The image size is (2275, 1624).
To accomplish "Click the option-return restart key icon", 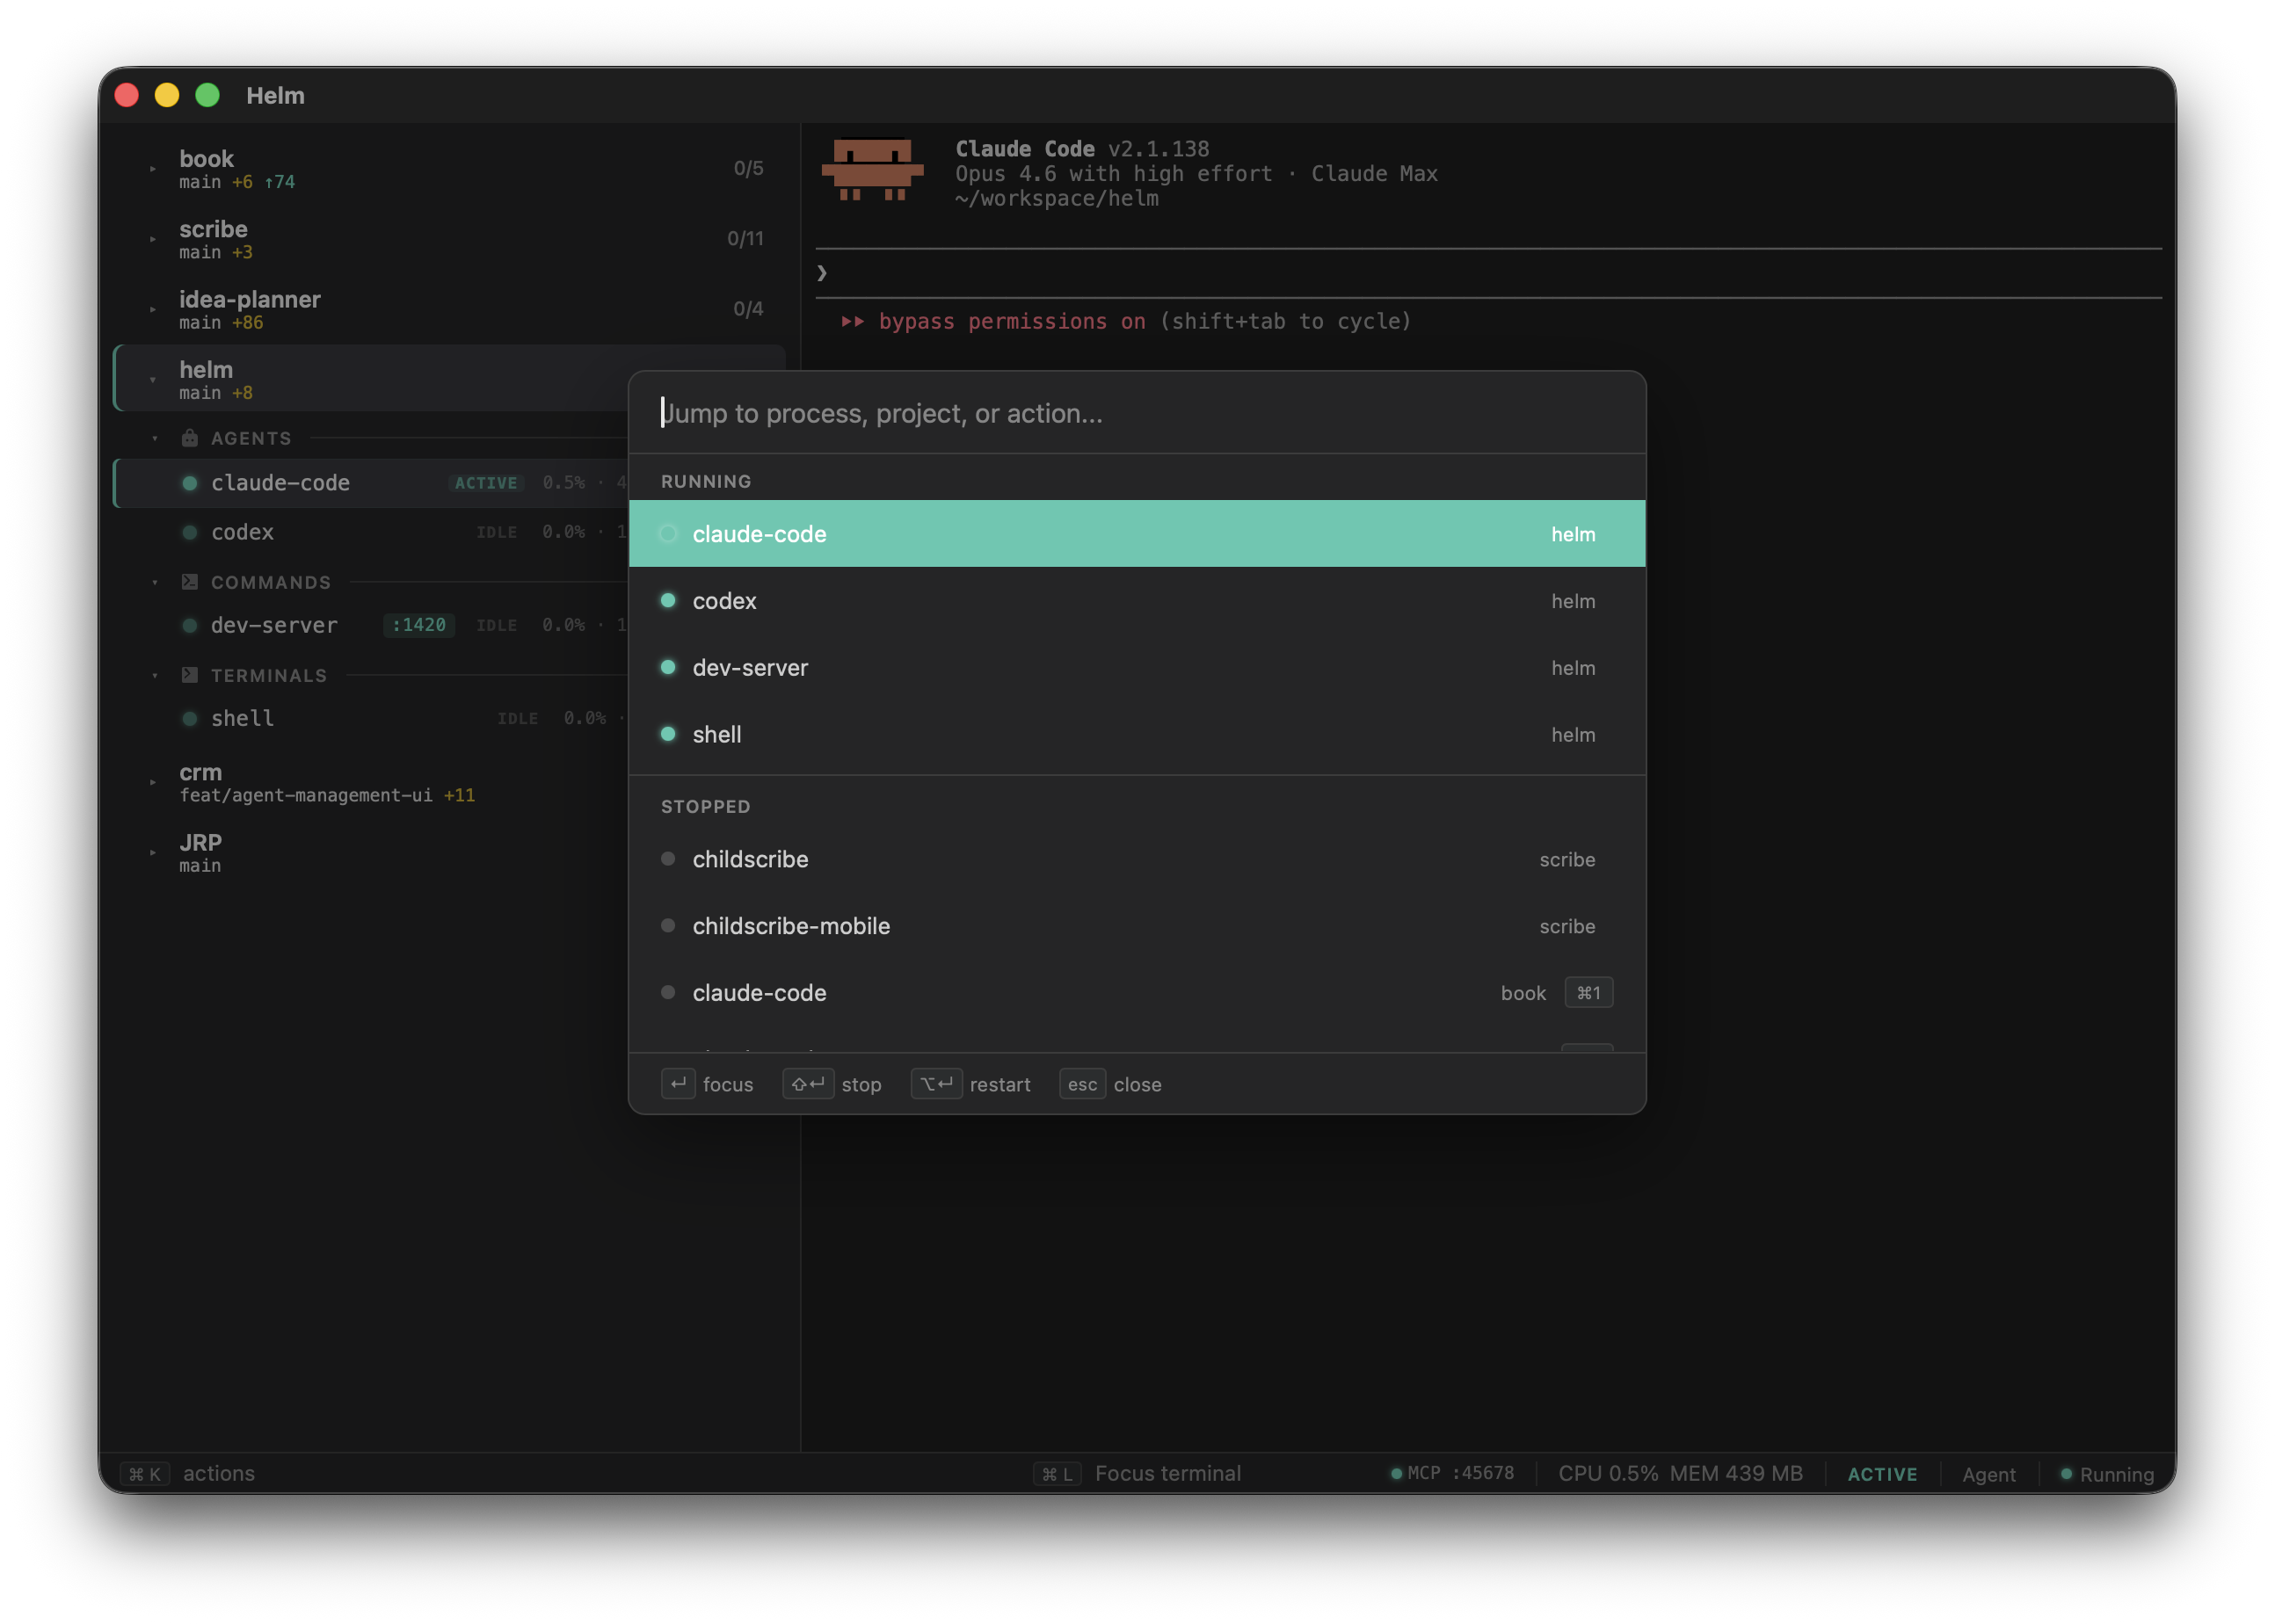I will 936,1084.
